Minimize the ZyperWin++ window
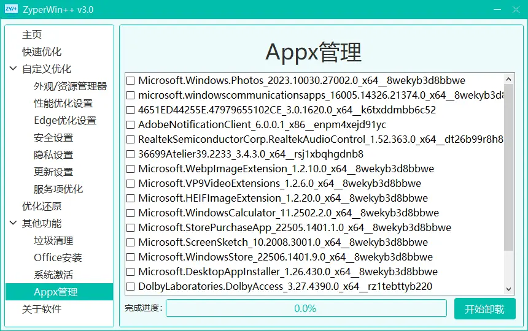 tap(497, 9)
